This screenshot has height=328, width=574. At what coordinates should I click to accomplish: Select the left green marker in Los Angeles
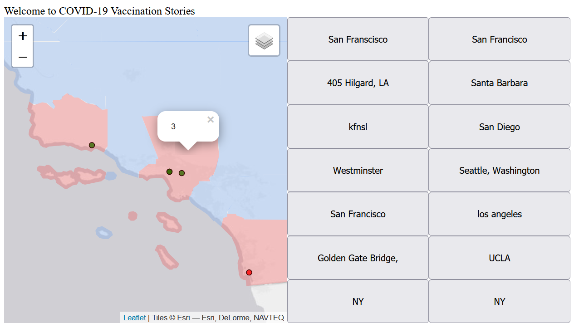[x=169, y=171]
